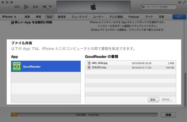Screen dimensions: 187x122
Task: Click the 保存先... button
Action: [167, 100]
